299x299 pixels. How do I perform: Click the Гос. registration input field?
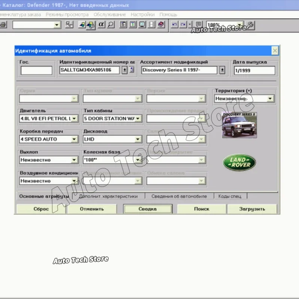36,70
